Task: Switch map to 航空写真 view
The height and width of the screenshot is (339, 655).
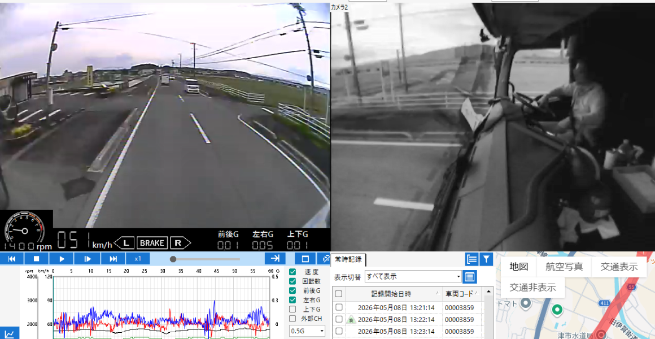Action: 564,267
